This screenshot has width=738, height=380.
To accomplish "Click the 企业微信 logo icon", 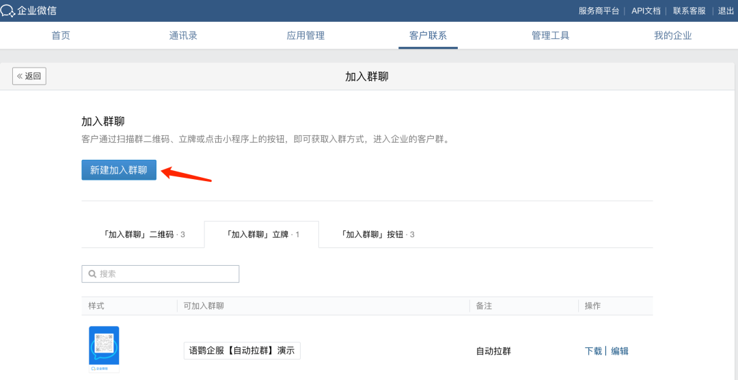I will (8, 11).
